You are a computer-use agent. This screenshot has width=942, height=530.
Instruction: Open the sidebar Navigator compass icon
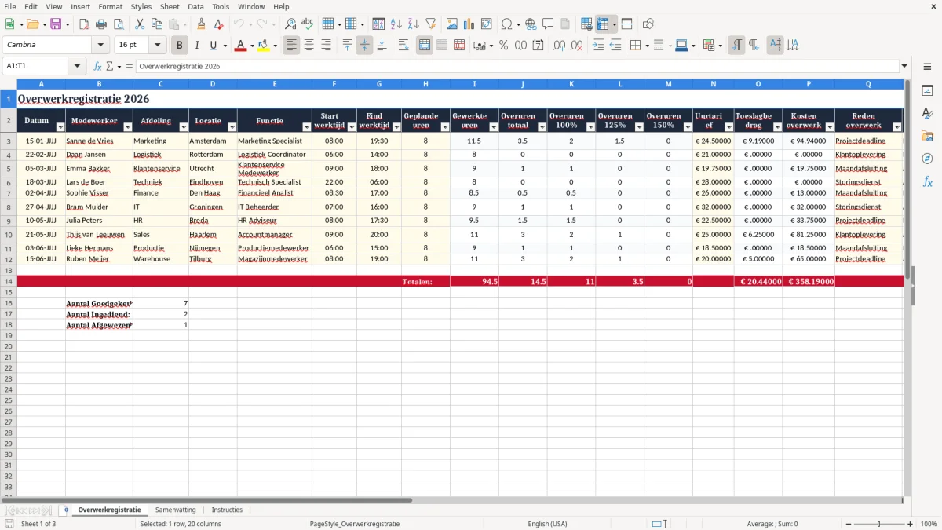pyautogui.click(x=927, y=159)
